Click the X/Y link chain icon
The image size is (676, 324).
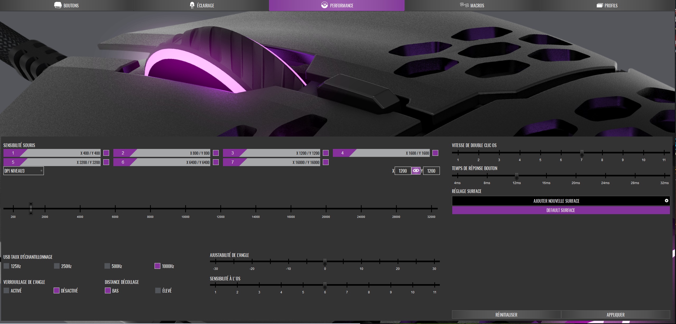click(416, 171)
